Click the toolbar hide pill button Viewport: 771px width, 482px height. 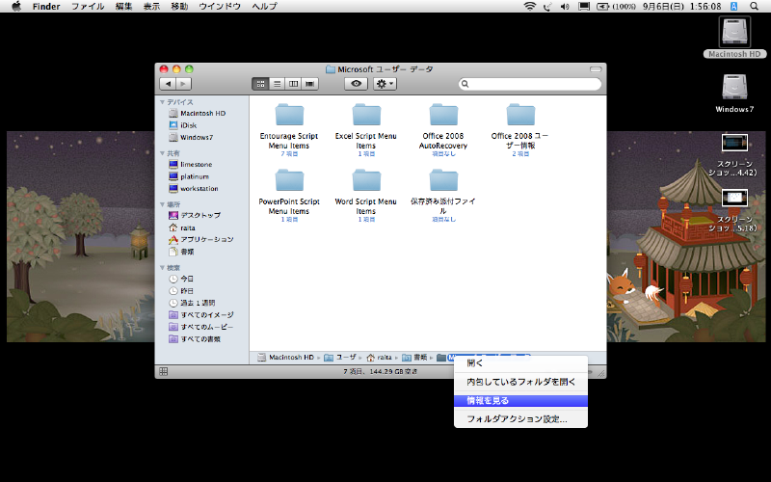(596, 69)
